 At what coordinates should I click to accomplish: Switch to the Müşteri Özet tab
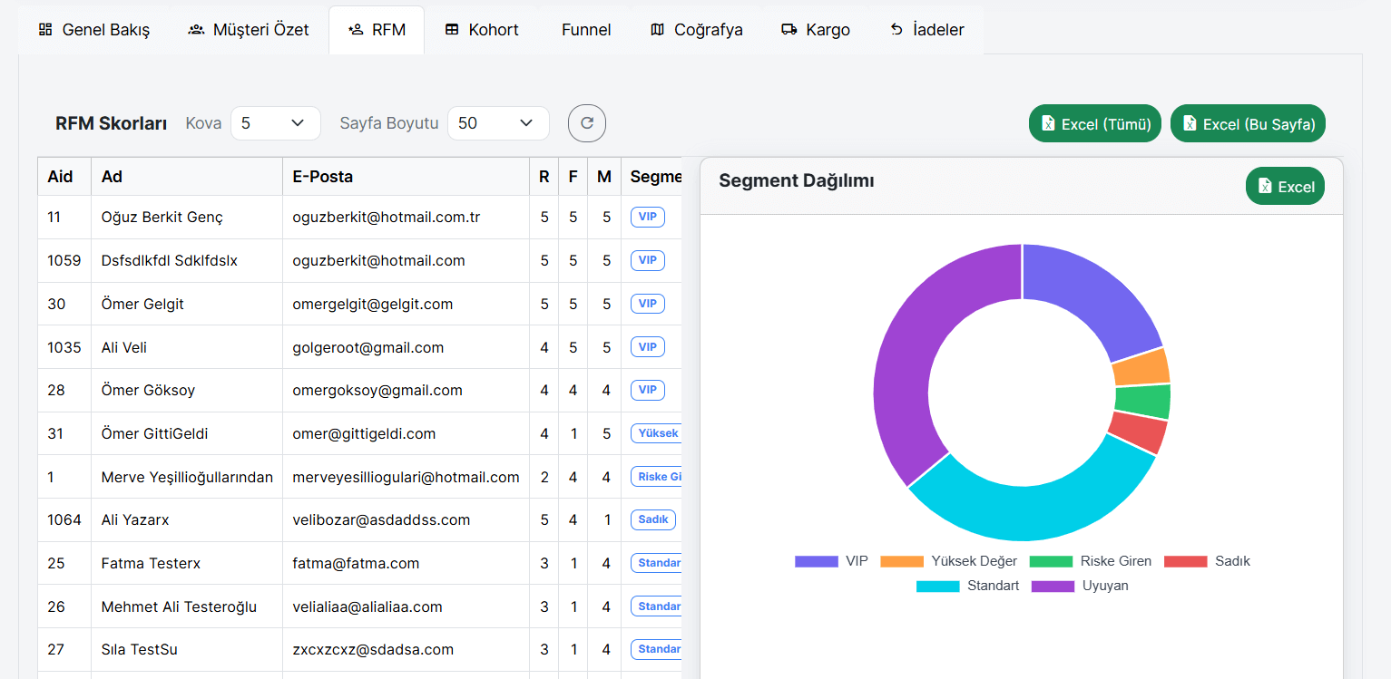pos(248,30)
